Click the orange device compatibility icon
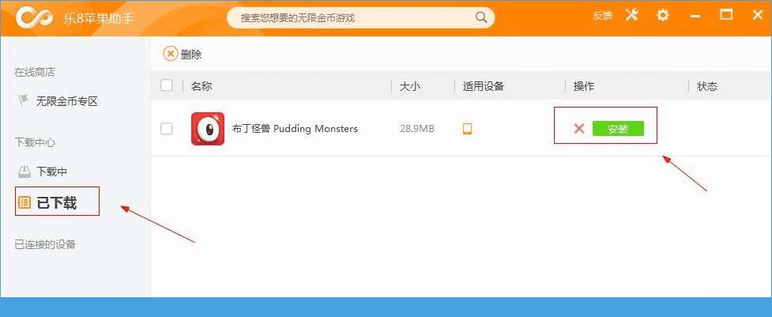The height and width of the screenshot is (317, 772). pos(467,129)
